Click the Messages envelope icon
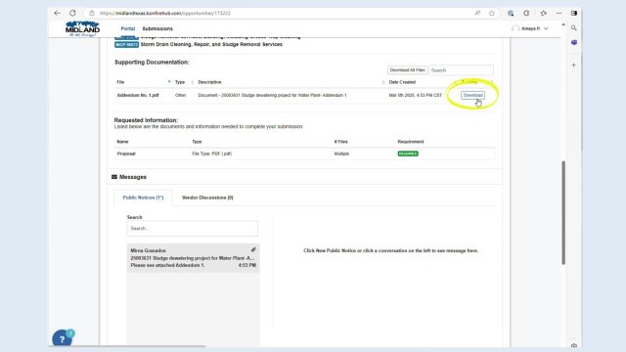 point(114,177)
